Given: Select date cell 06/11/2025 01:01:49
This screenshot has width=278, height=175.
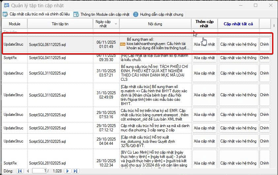Looking at the screenshot, I should click(x=106, y=44).
